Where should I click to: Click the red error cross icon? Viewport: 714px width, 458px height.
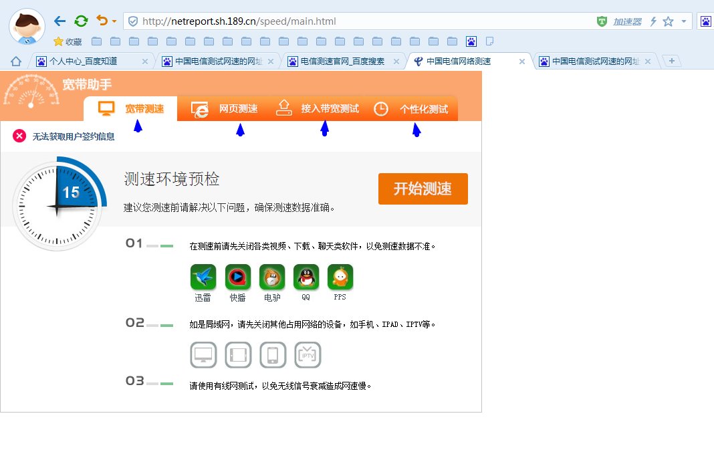coord(18,135)
